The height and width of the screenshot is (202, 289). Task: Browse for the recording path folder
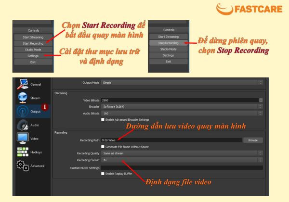[x=253, y=140]
